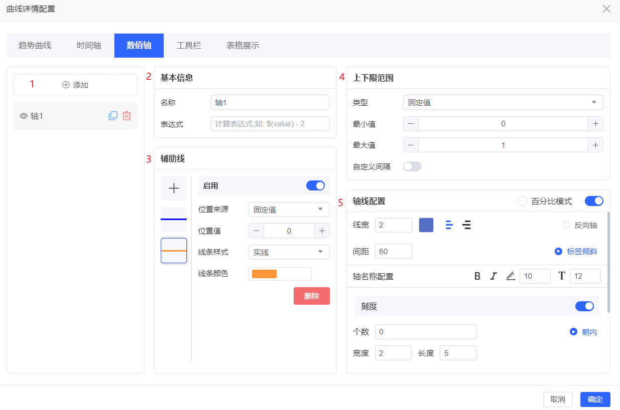
Task: Toggle visibility eye icon for 轴1
Action: [x=23, y=116]
